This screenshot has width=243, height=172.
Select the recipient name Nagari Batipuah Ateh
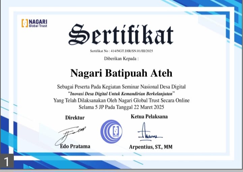[x=121, y=73]
